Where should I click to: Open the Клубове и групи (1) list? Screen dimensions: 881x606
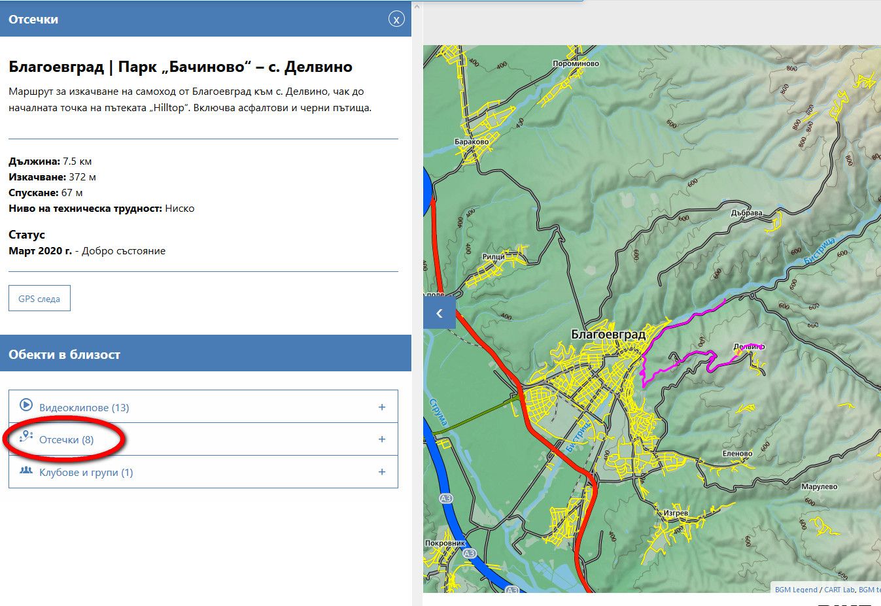point(86,473)
